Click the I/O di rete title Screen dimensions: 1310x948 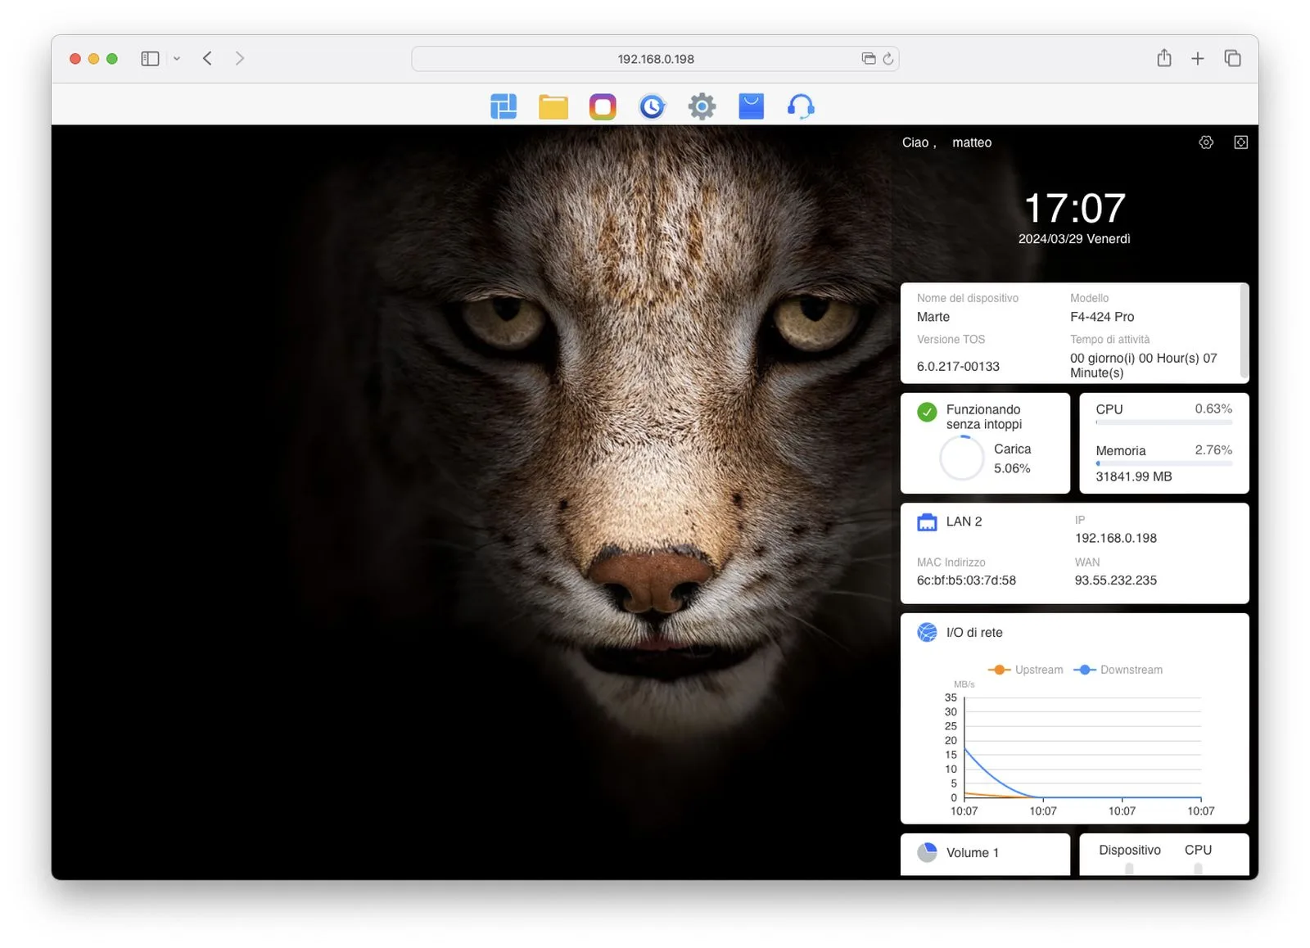click(974, 633)
